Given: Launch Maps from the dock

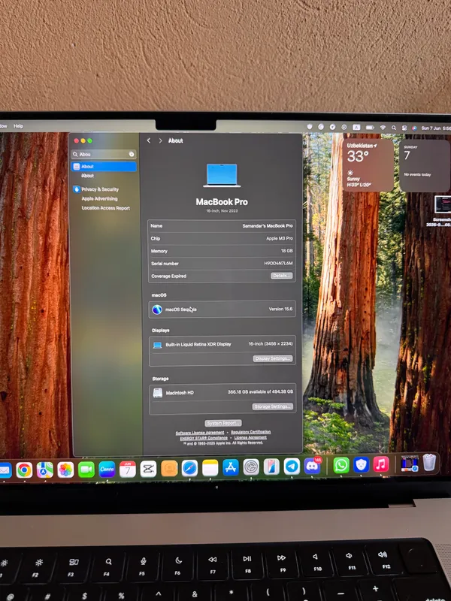Looking at the screenshot, I should pyautogui.click(x=45, y=470).
